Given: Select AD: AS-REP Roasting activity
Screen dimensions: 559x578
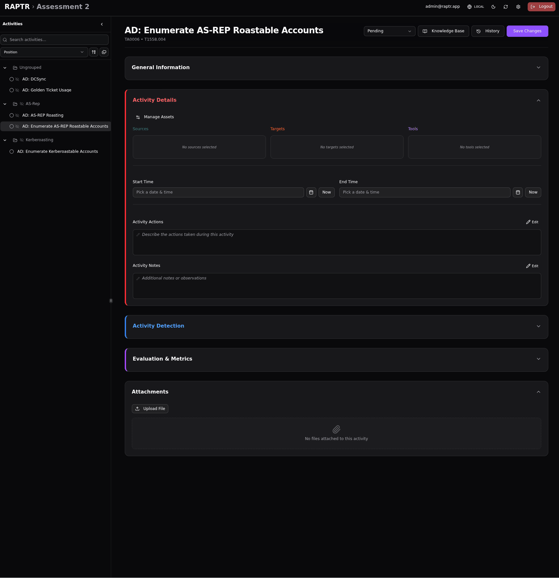Looking at the screenshot, I should (43, 115).
